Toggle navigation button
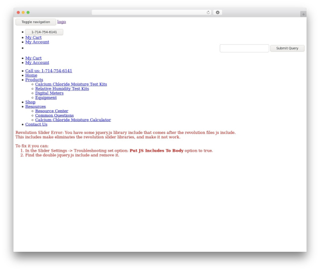 (x=36, y=22)
